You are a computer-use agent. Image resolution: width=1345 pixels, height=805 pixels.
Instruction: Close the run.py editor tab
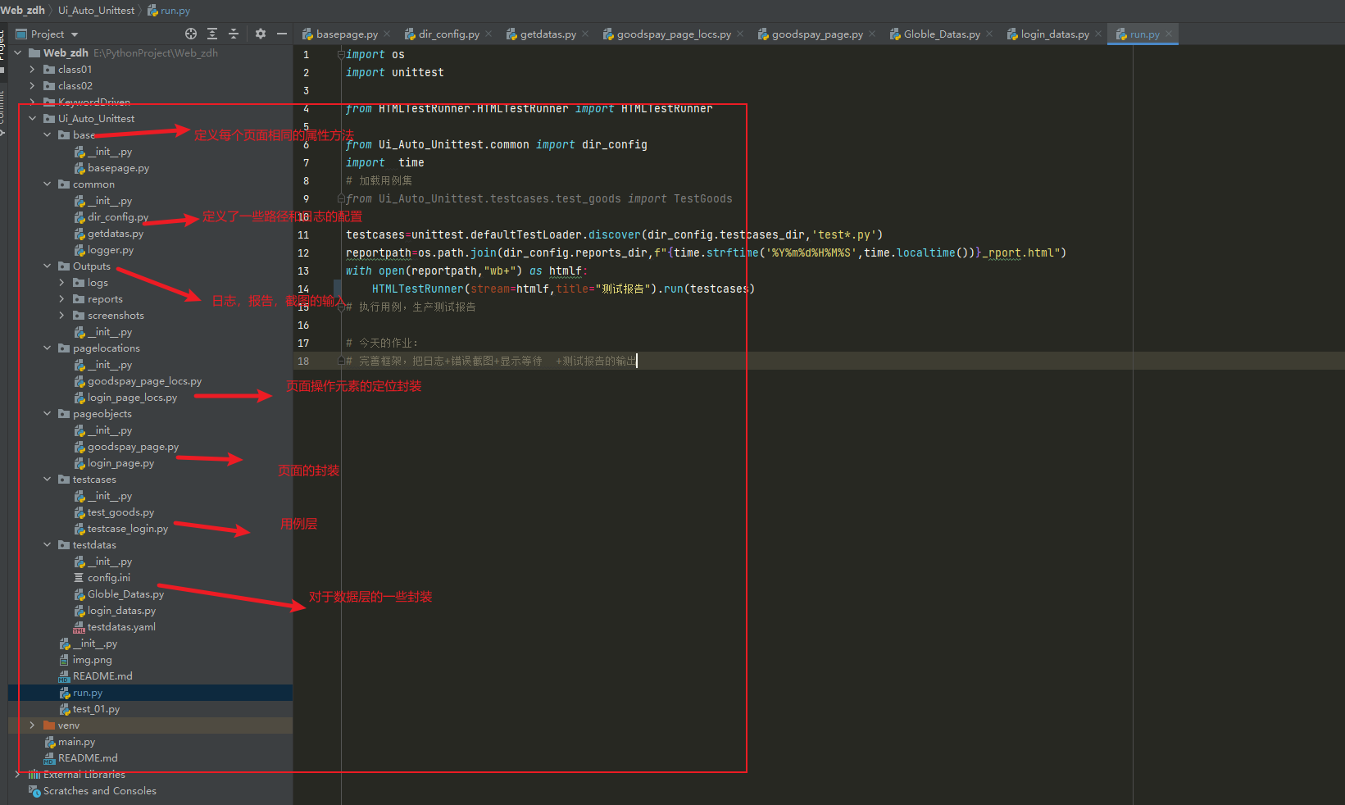pos(1169,34)
